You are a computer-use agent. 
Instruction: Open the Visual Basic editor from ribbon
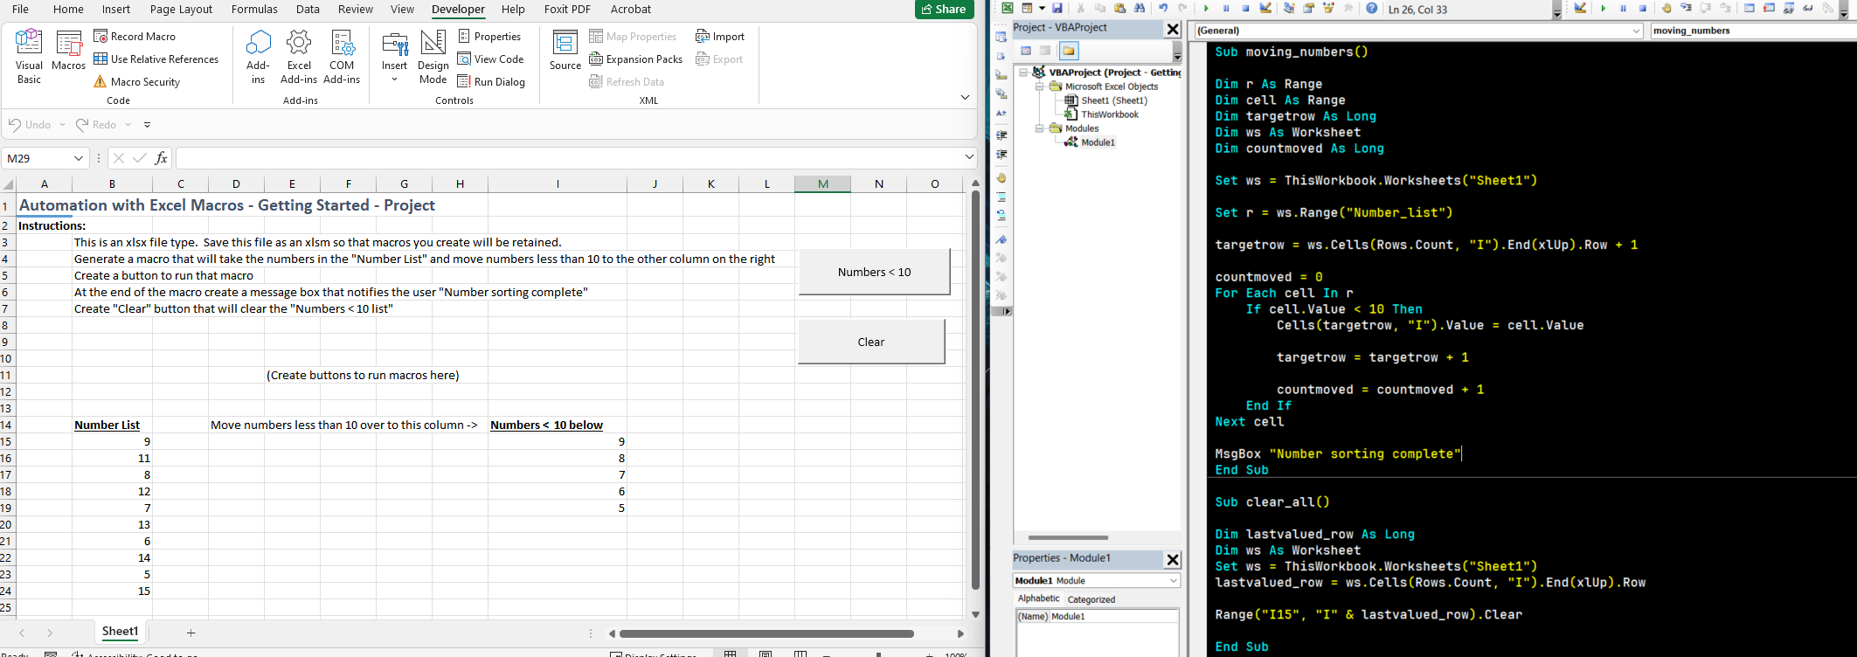(29, 56)
